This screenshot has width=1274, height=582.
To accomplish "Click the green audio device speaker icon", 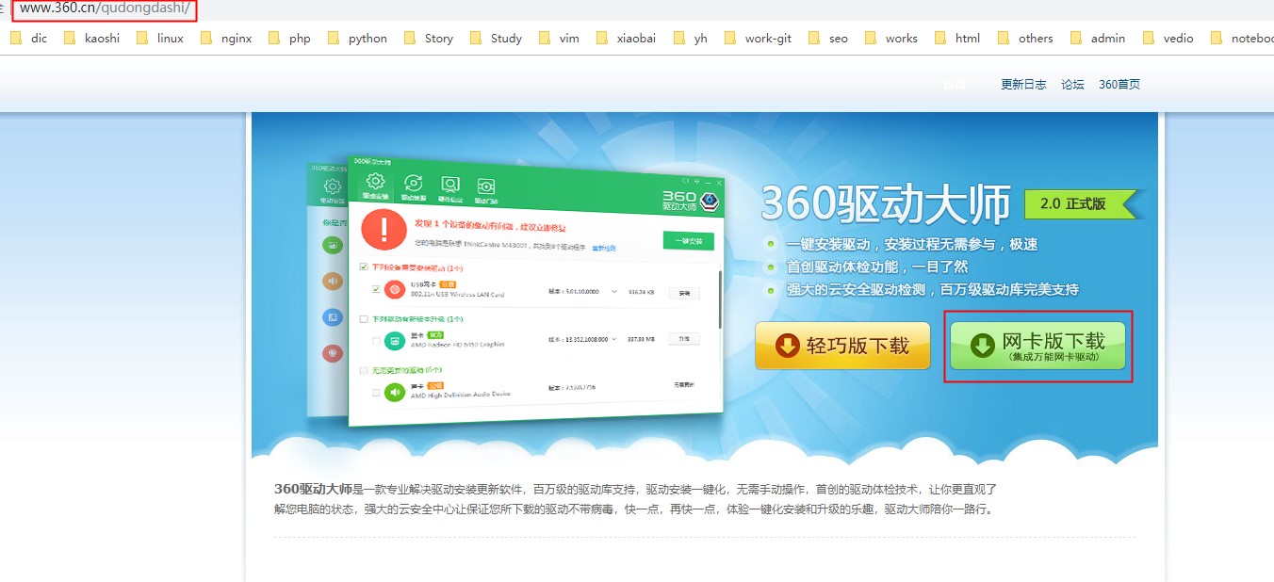I will click(395, 391).
